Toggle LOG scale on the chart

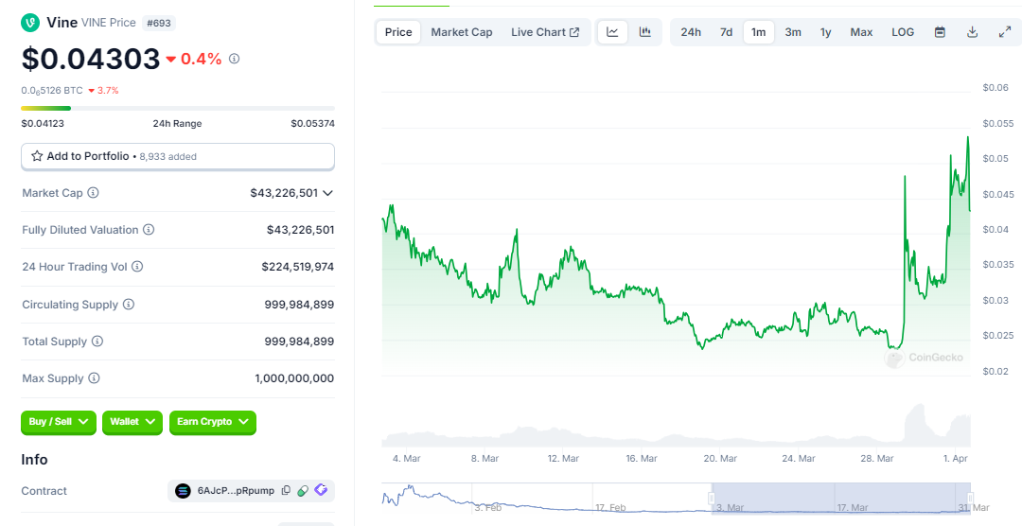click(903, 32)
